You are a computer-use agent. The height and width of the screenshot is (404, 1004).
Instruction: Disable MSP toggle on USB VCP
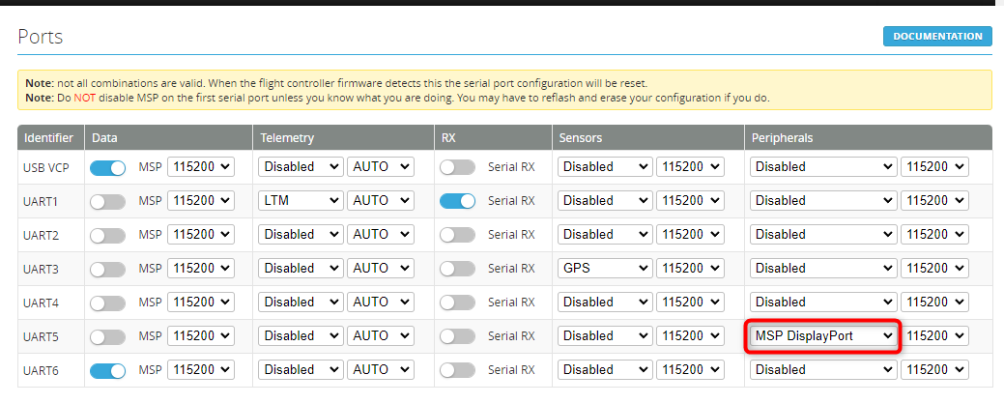(107, 167)
